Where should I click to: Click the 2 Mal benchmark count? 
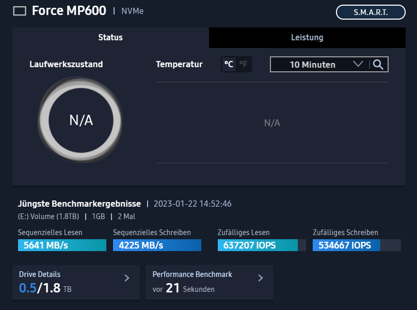[x=126, y=216]
